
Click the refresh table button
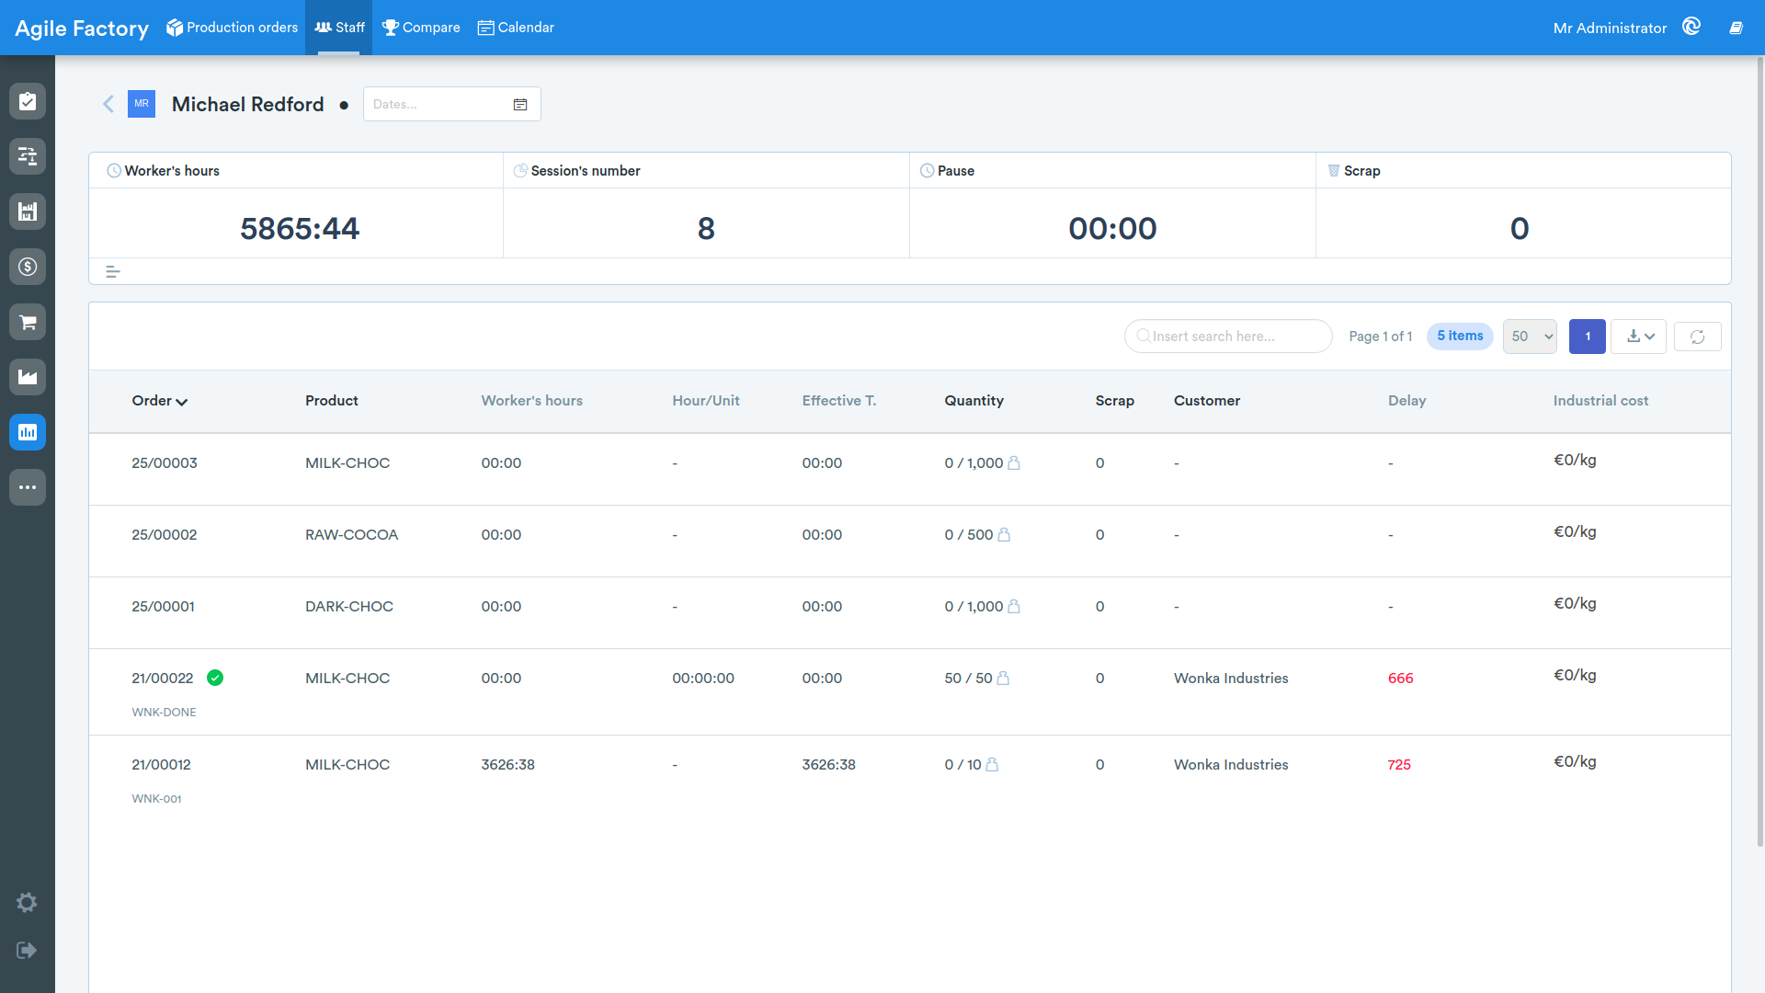[x=1697, y=337]
